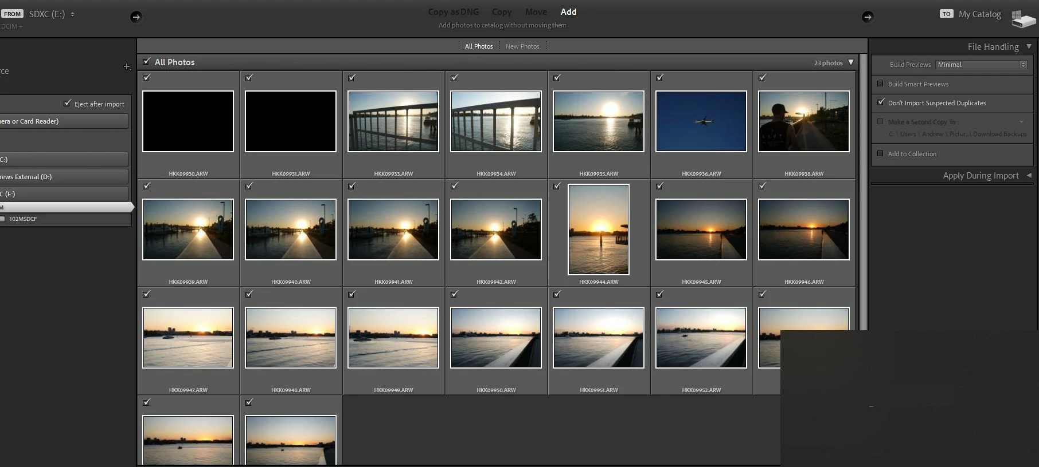Select thumbnail HKK09951.ARW
This screenshot has height=467, width=1039.
coord(599,338)
